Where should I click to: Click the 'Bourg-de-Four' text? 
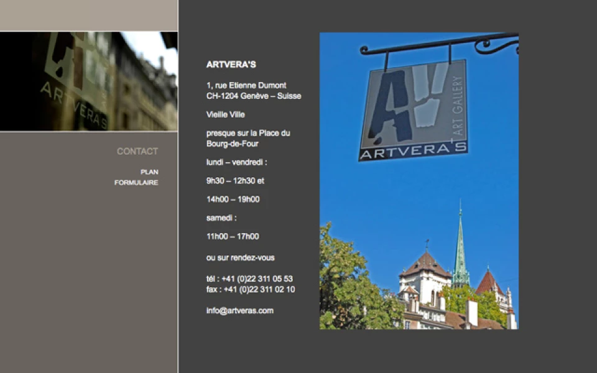click(x=232, y=144)
